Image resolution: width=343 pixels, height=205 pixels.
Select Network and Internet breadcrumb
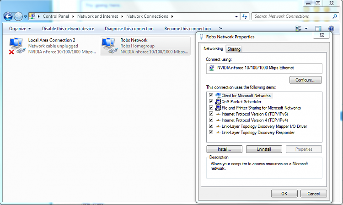tap(97, 16)
